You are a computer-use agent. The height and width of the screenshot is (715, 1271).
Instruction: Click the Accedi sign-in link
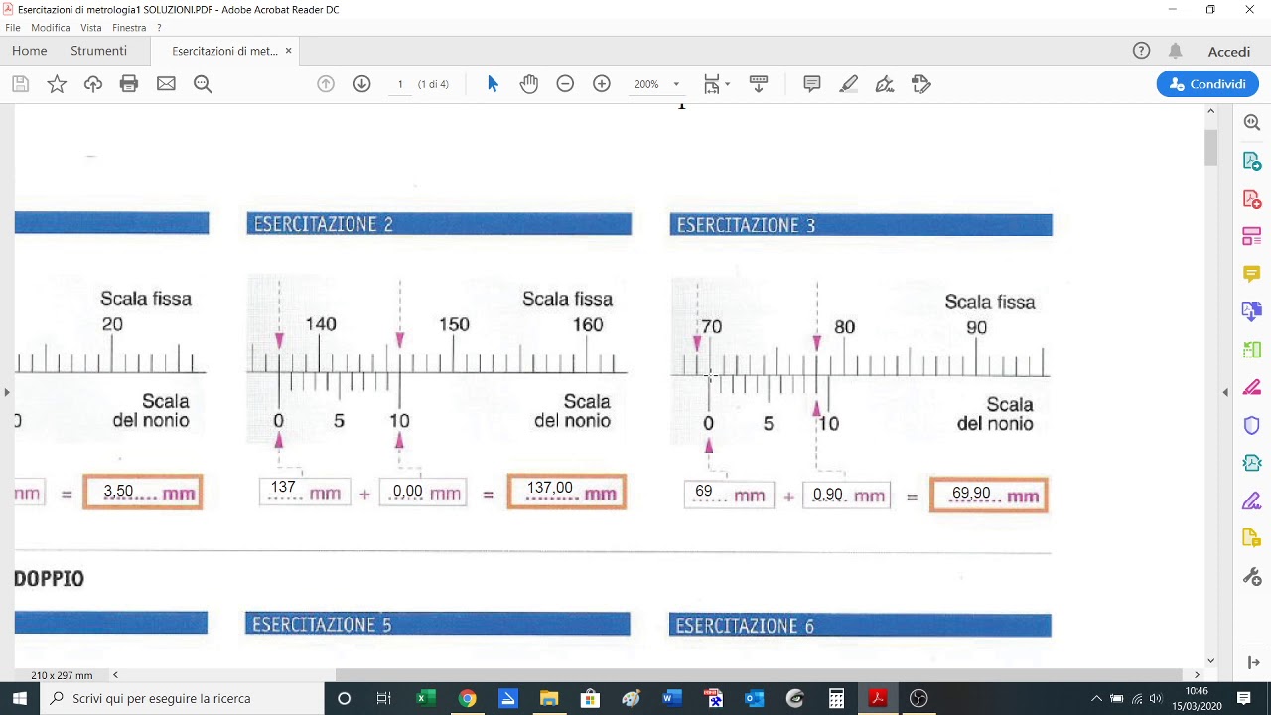click(1229, 51)
